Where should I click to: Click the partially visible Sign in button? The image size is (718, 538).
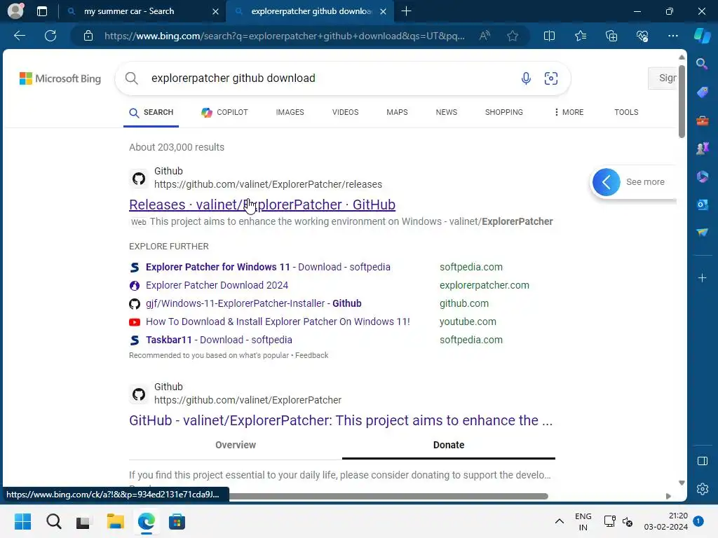pos(663,78)
